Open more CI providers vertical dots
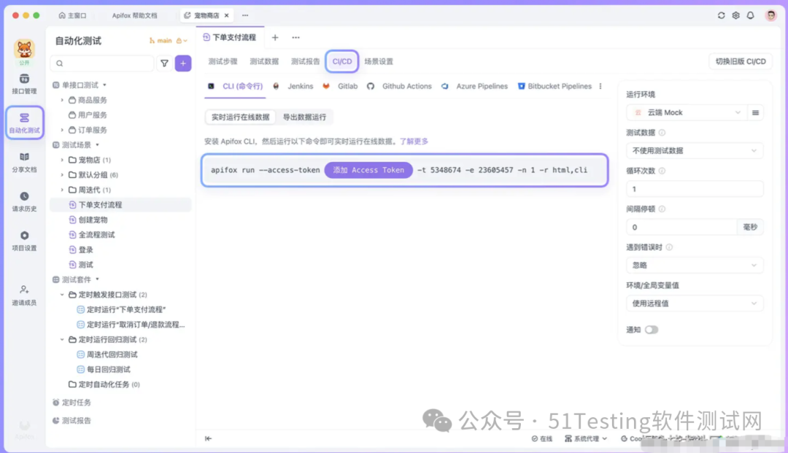 [x=600, y=86]
